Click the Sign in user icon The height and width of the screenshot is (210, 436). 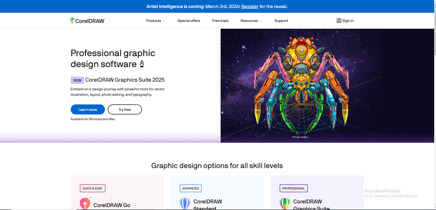coord(339,20)
